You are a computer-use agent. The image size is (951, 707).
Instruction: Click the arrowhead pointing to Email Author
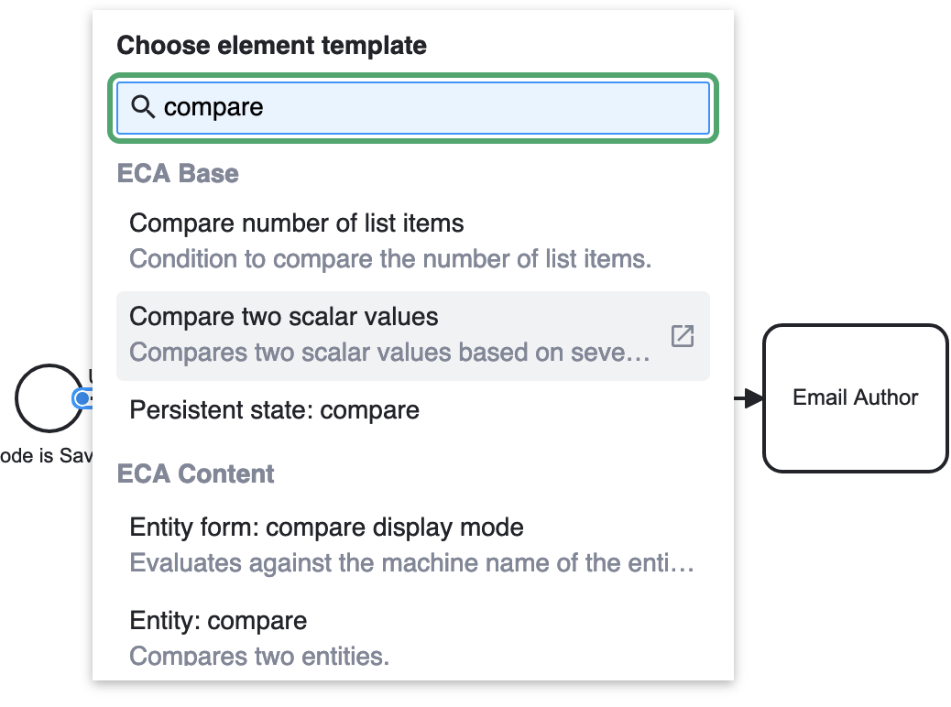[754, 398]
